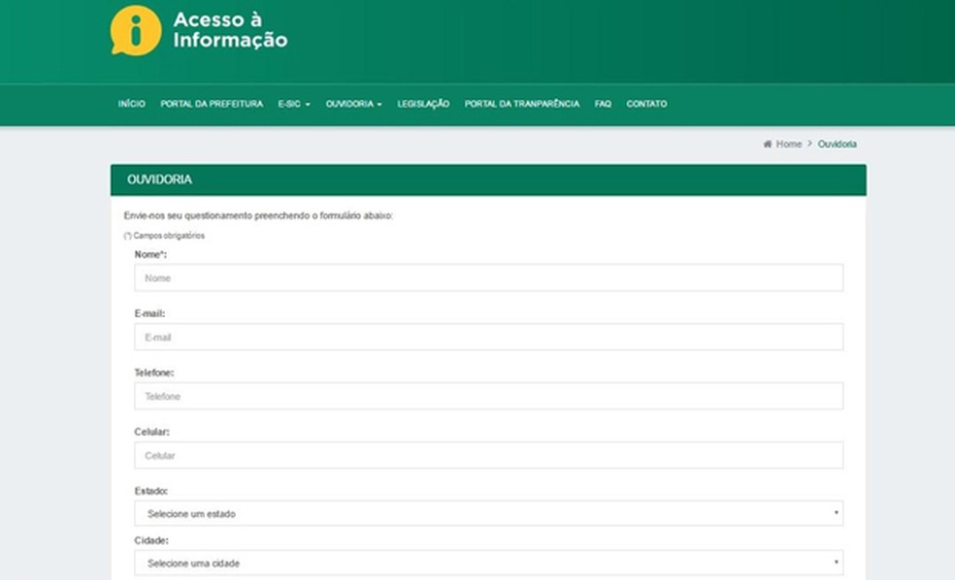Screen dimensions: 955x580
Task: Select INÍCIO in the navigation bar
Action: (131, 104)
